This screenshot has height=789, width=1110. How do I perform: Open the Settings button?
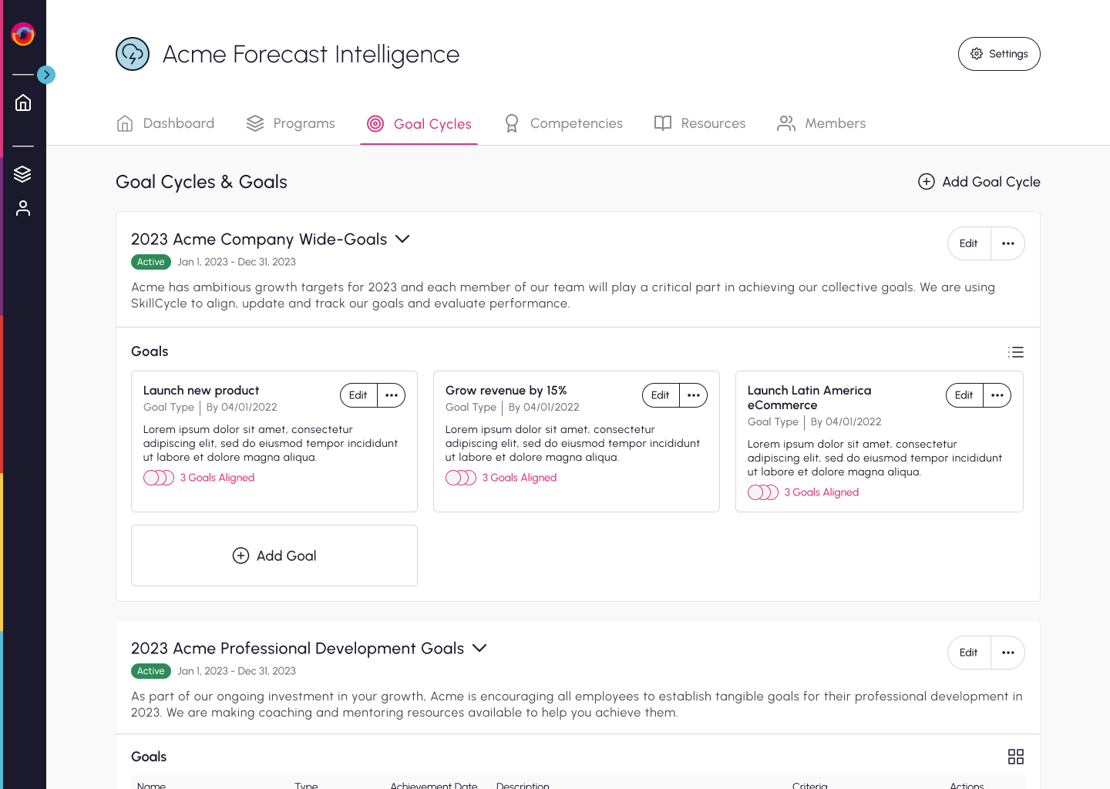tap(999, 54)
